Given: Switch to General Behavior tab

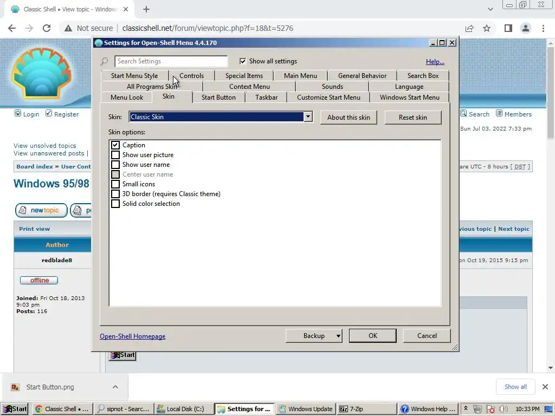Looking at the screenshot, I should point(363,76).
